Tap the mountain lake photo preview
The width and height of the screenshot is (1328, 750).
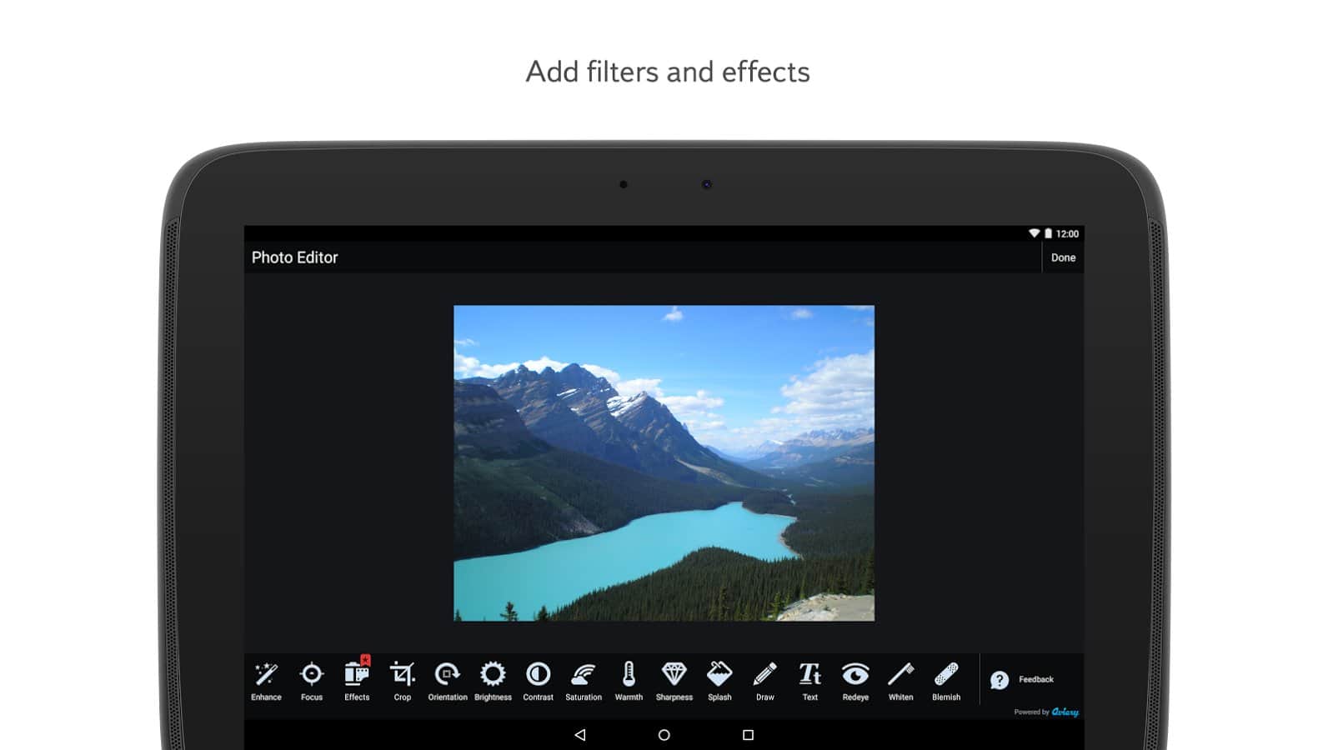pyautogui.click(x=664, y=462)
